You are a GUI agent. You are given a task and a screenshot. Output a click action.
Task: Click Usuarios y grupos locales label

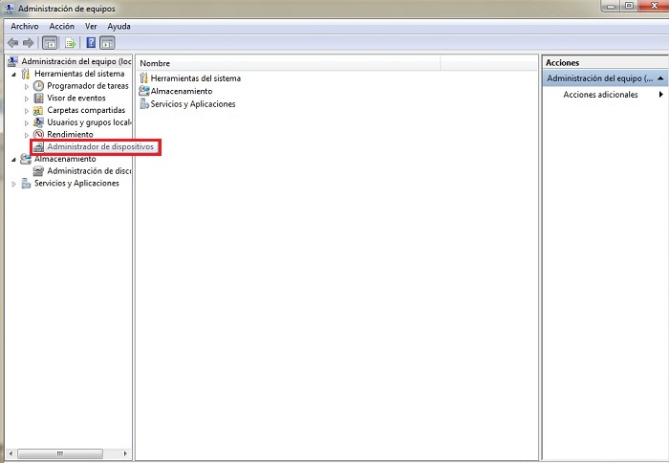(x=89, y=122)
